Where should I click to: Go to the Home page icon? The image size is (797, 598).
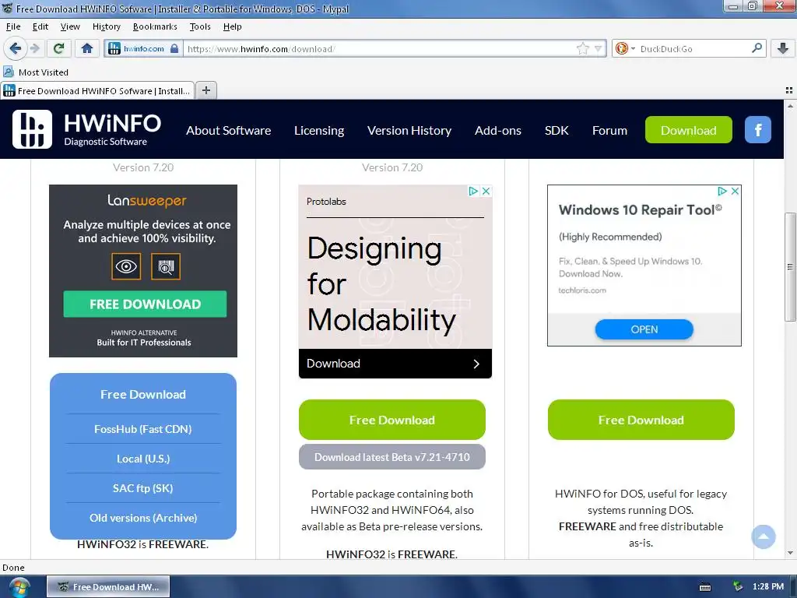click(x=87, y=49)
